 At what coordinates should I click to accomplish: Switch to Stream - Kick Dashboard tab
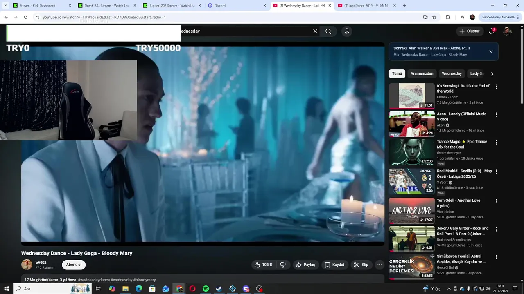point(42,6)
